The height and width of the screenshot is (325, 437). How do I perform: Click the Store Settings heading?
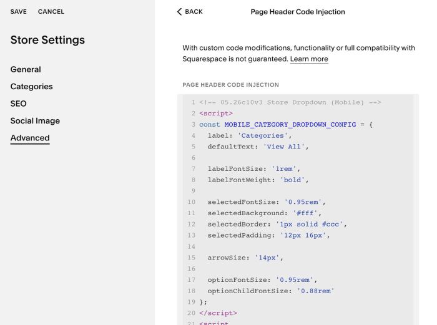tap(47, 40)
